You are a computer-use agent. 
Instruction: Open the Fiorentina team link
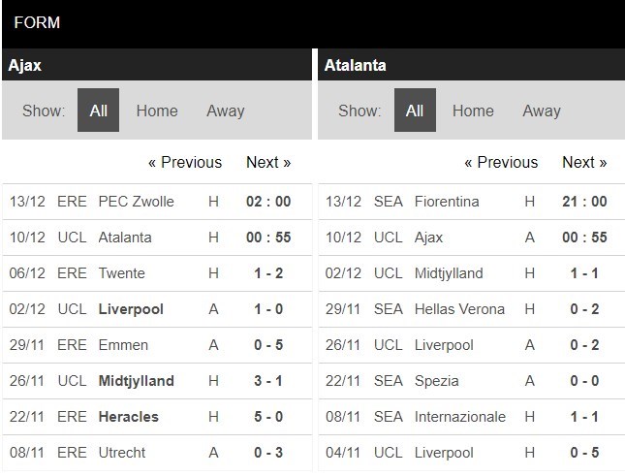pos(448,202)
